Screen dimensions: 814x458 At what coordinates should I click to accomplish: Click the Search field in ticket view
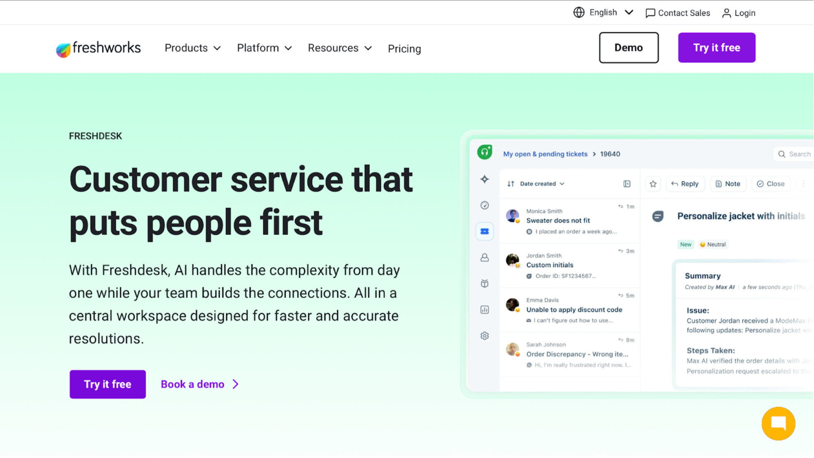click(795, 154)
